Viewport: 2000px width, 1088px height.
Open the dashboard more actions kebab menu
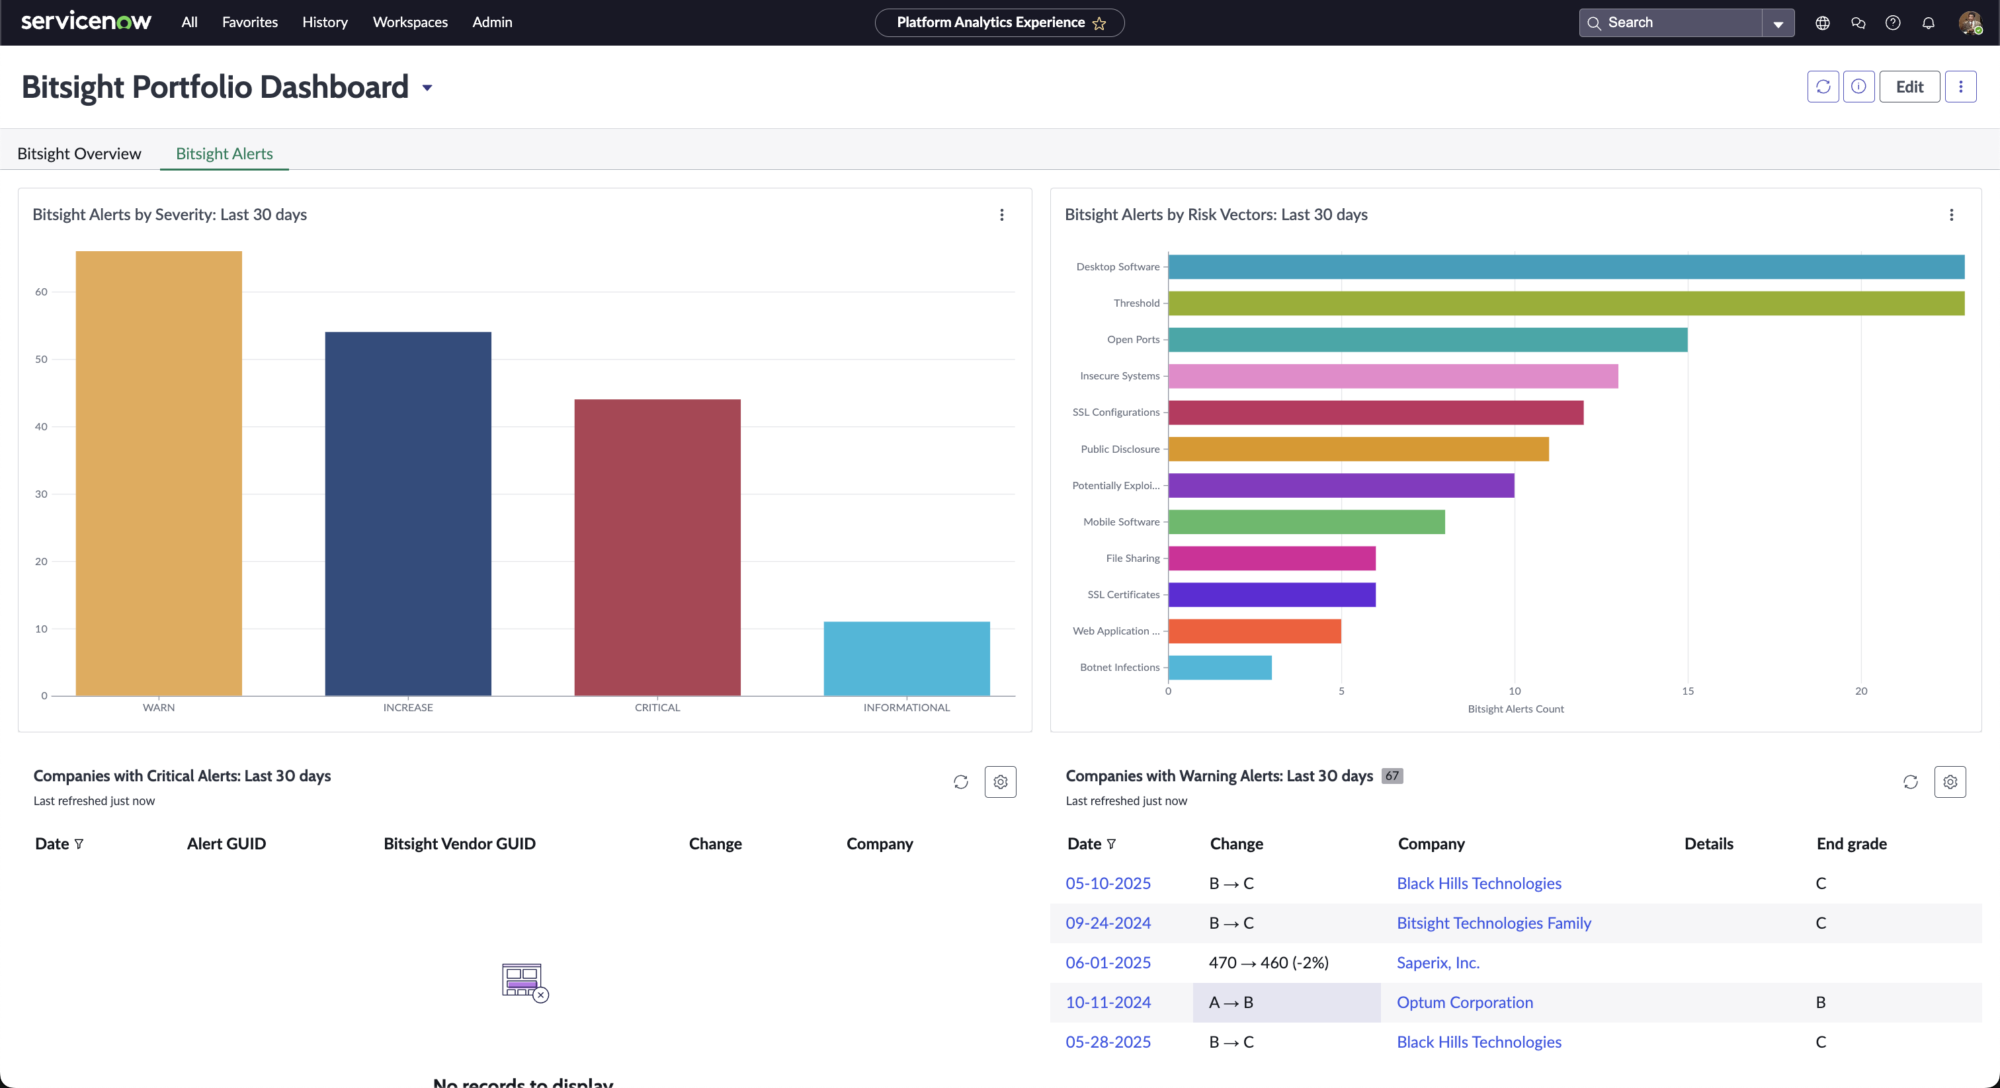click(1960, 86)
